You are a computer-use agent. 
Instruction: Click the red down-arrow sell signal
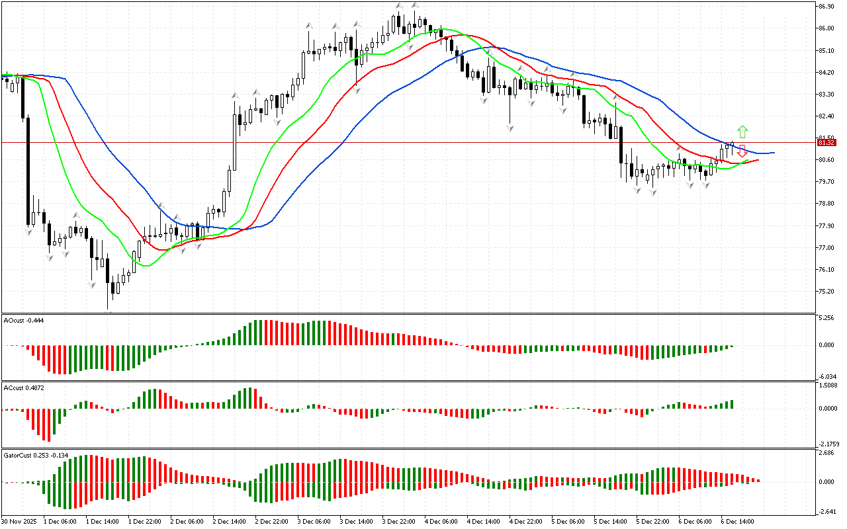[742, 151]
